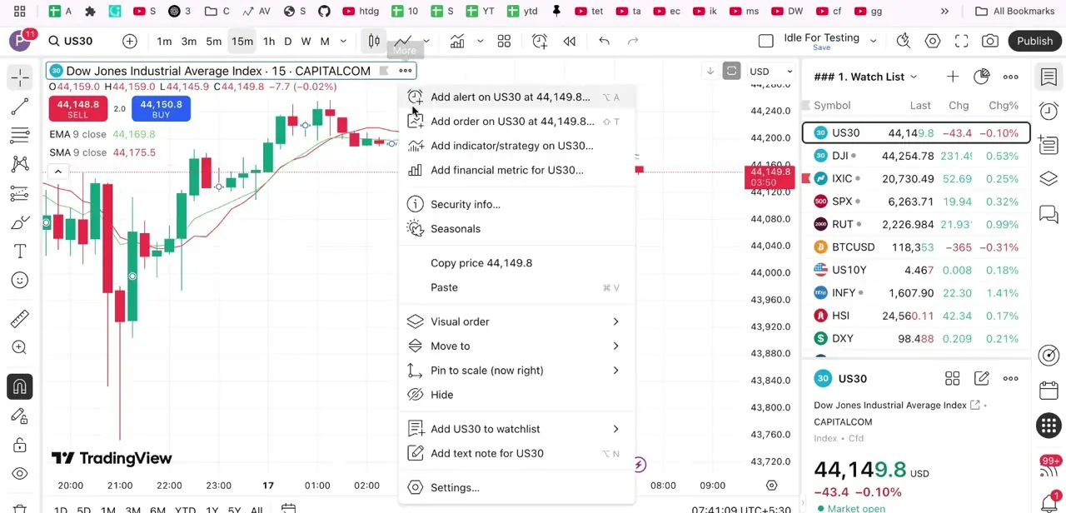The image size is (1066, 513).
Task: Open the calendar panel in right sidebar
Action: click(1049, 391)
